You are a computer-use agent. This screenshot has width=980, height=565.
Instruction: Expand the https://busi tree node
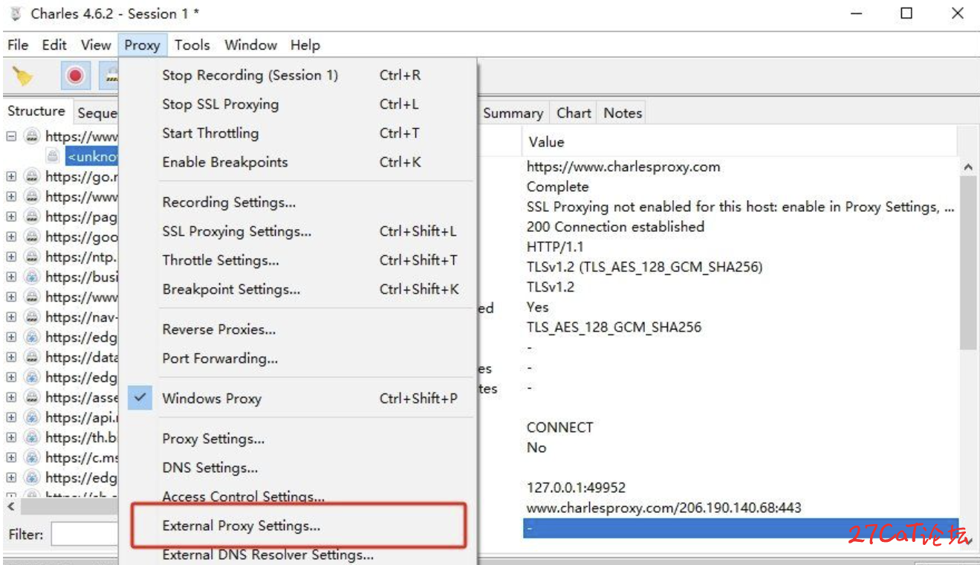11,277
